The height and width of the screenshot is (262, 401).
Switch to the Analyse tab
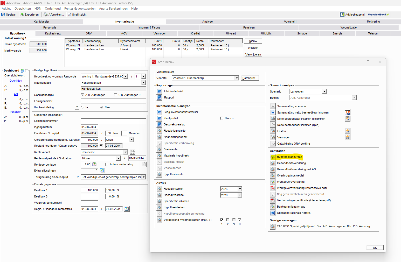(207, 22)
